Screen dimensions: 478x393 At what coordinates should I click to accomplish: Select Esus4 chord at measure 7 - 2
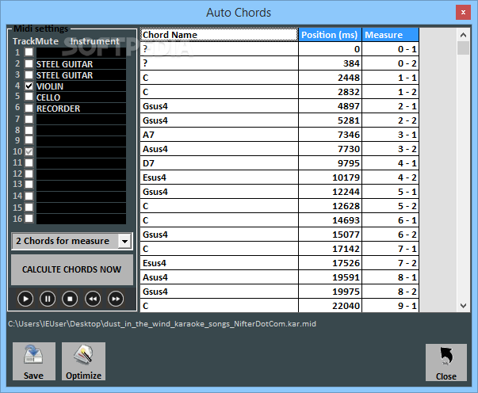click(x=219, y=263)
